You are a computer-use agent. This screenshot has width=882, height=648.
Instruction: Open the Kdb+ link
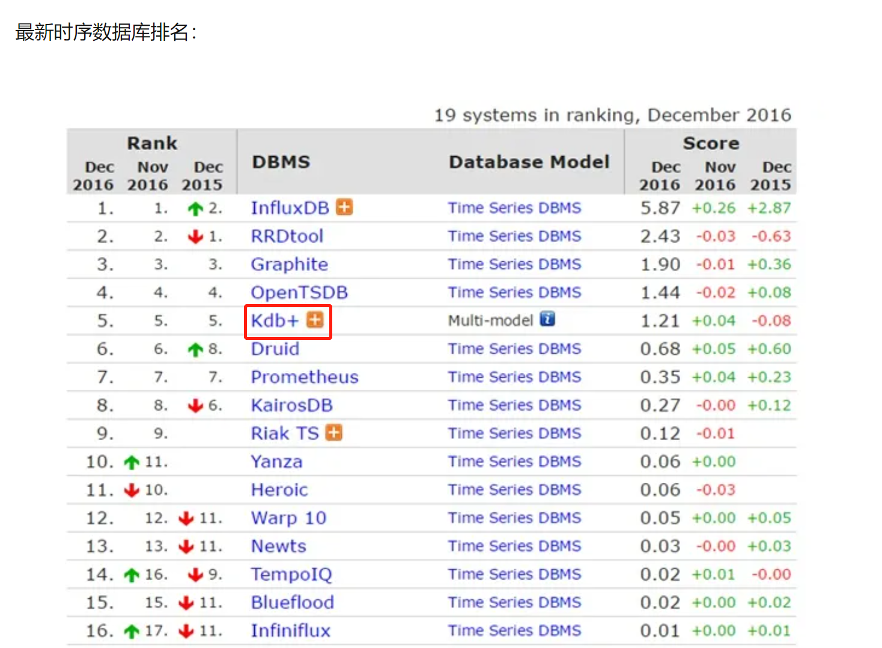275,321
